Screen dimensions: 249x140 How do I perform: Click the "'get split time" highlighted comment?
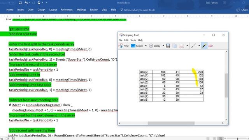tap(19, 29)
